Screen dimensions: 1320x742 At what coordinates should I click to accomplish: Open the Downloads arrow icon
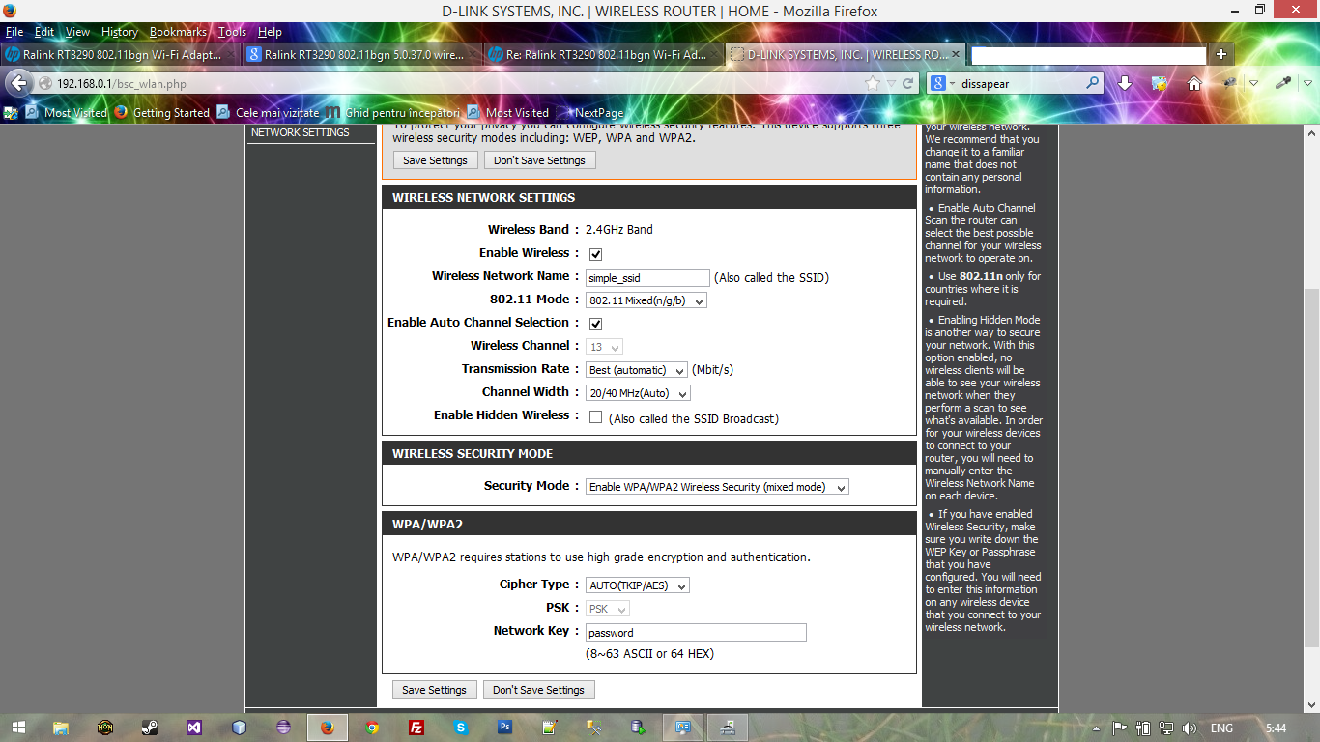tap(1125, 83)
